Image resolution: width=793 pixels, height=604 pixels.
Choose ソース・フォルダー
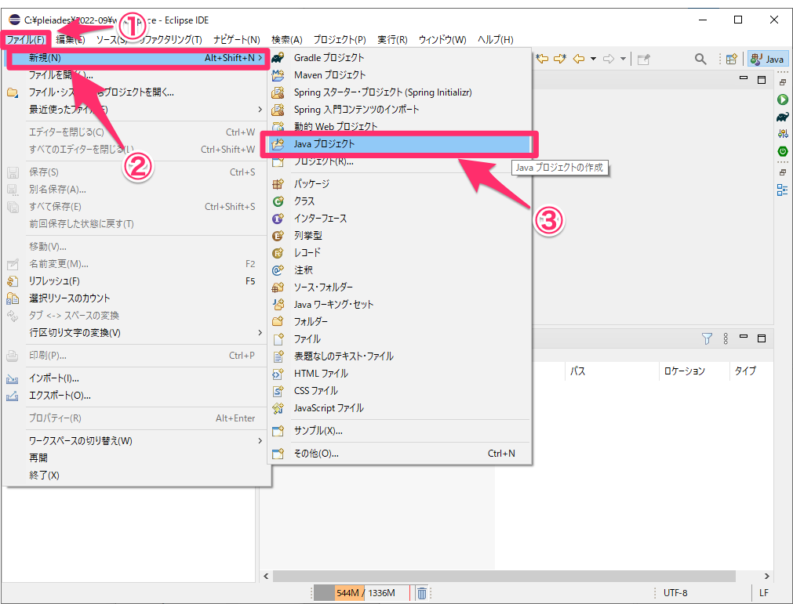[x=399, y=288]
